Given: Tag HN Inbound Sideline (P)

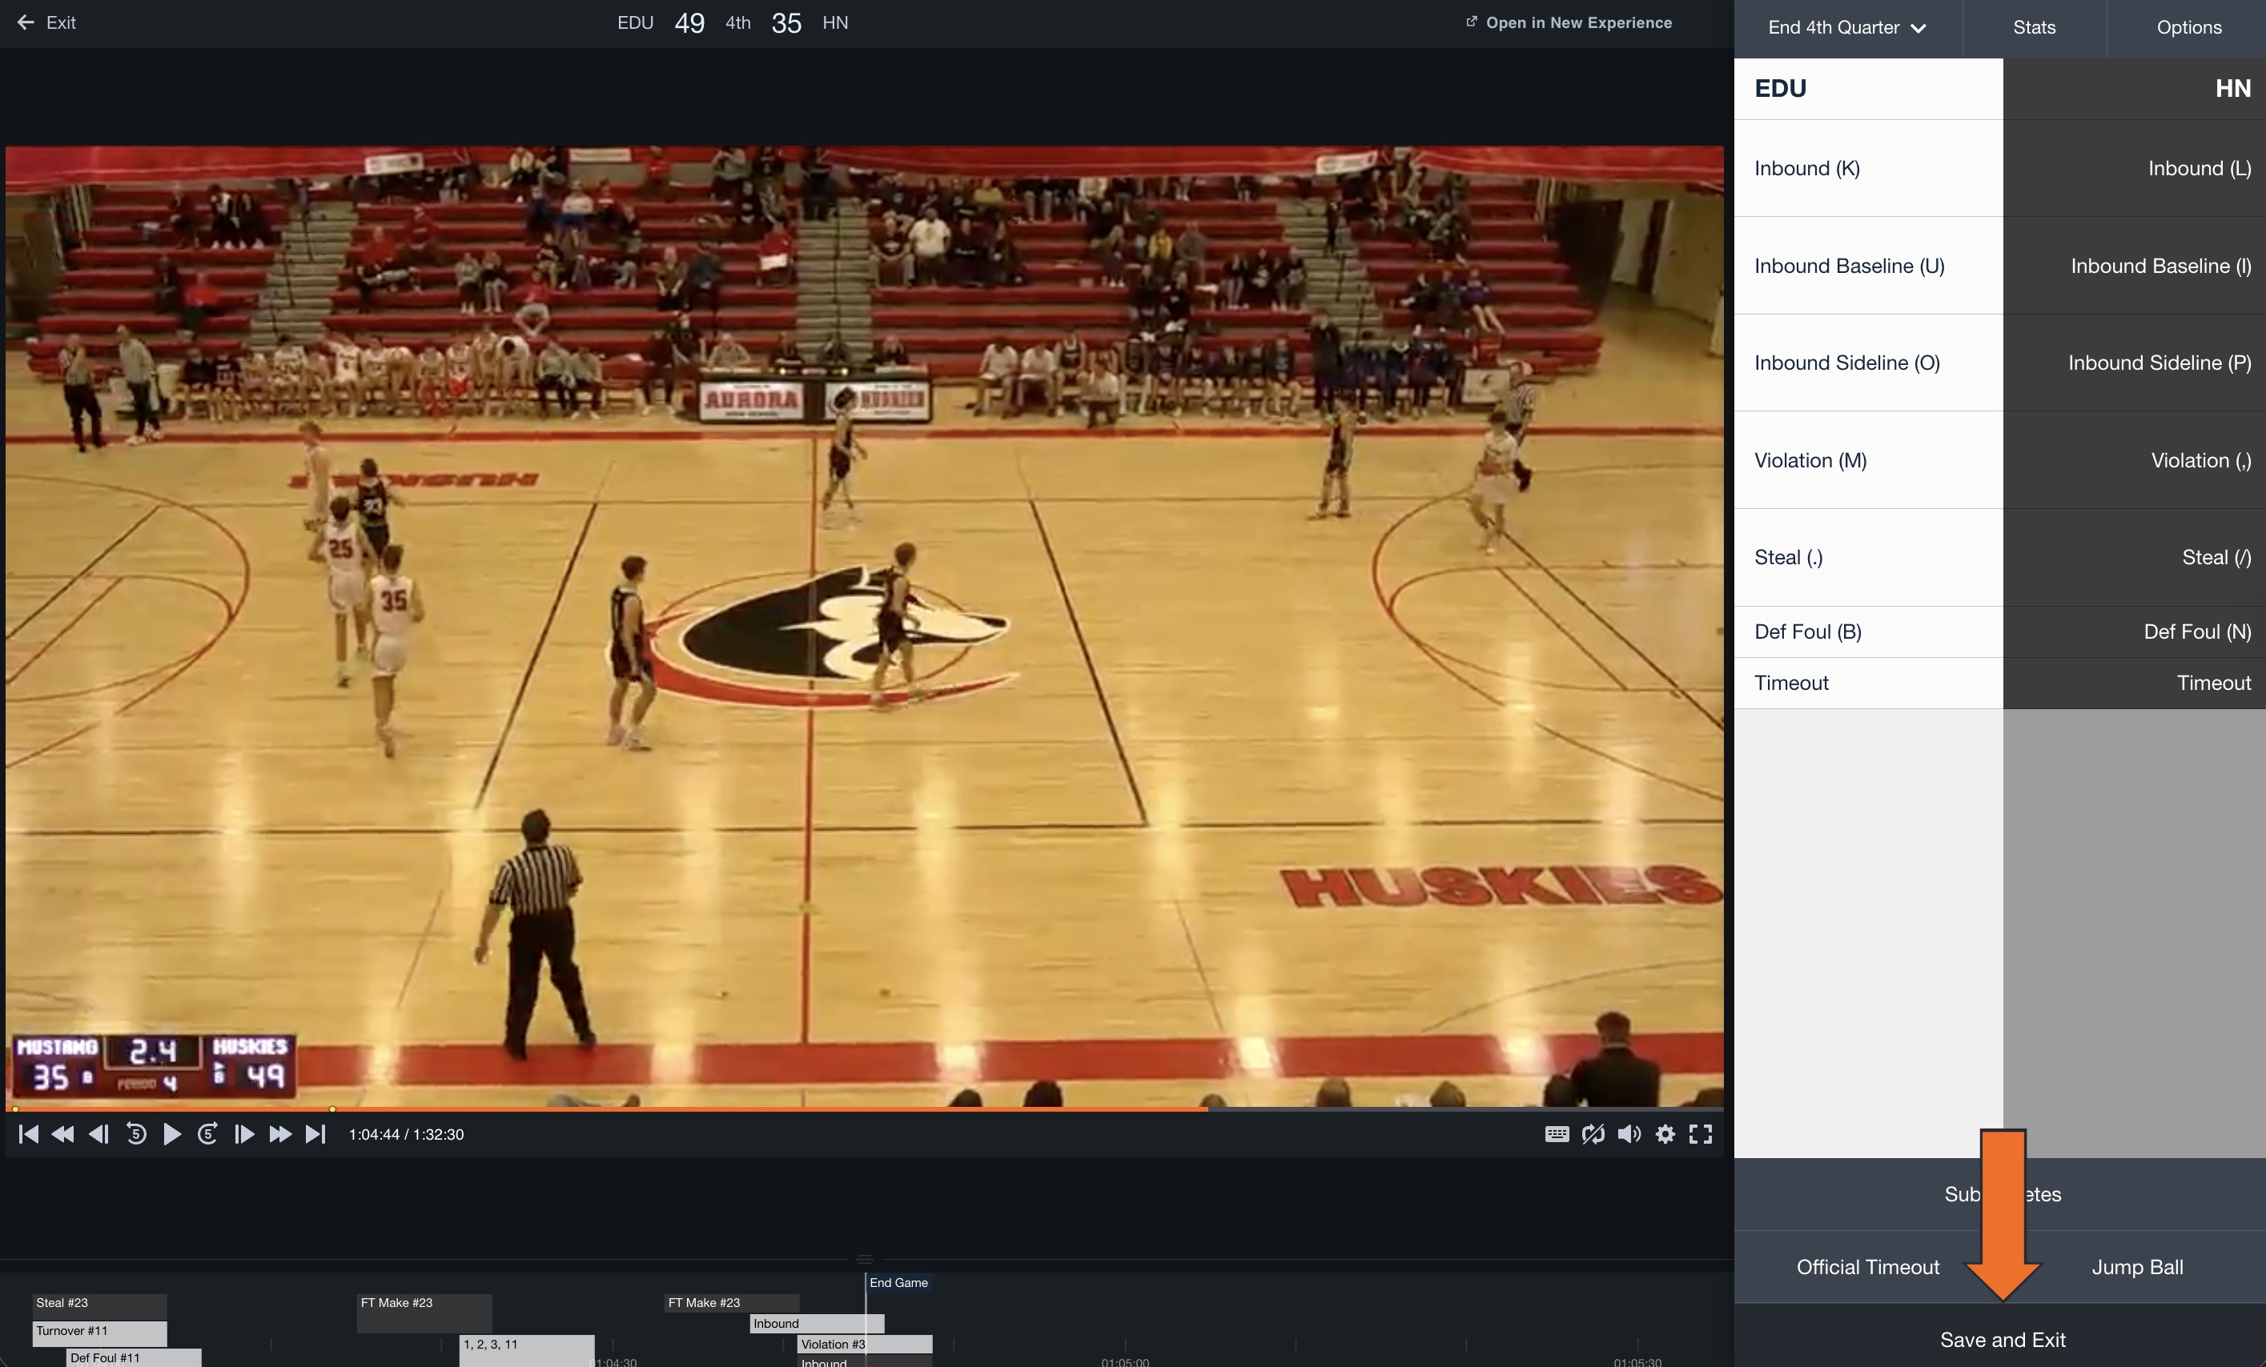Looking at the screenshot, I should pos(2135,363).
